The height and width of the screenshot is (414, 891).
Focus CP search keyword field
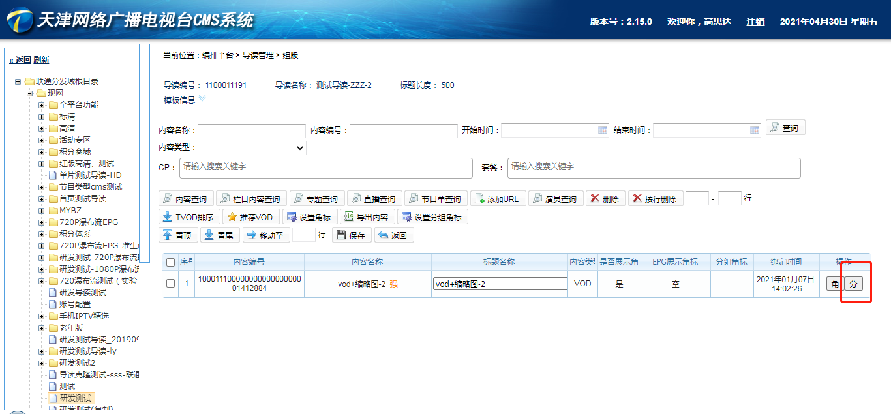pyautogui.click(x=326, y=168)
